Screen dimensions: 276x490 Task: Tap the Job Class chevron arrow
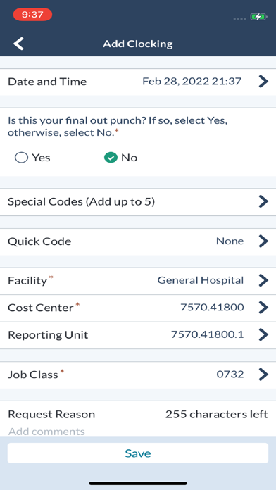[x=263, y=374]
